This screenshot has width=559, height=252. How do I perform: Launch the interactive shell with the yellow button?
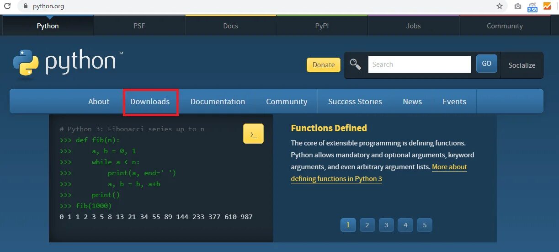[x=253, y=134]
